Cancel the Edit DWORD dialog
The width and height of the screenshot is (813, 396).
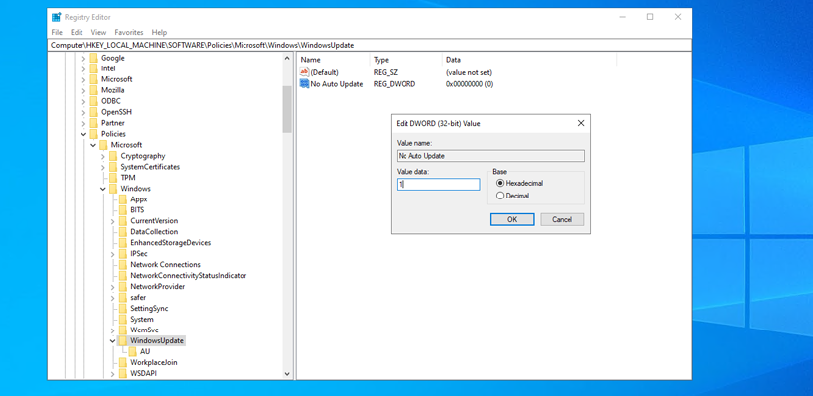[563, 219]
